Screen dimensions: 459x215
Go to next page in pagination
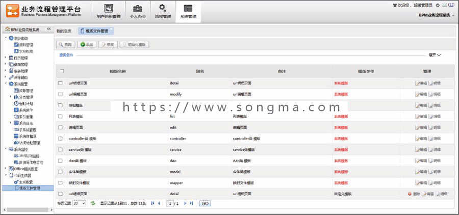point(185,203)
